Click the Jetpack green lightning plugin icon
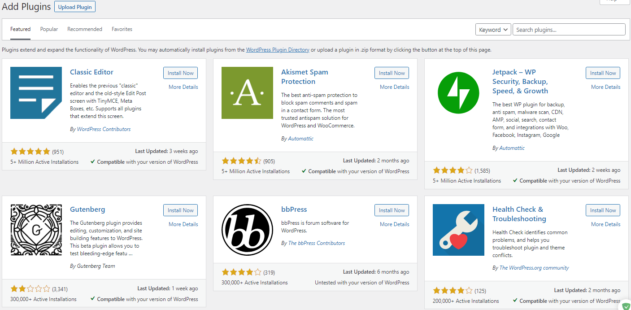Screen dimensions: 631x310 pyautogui.click(x=458, y=93)
